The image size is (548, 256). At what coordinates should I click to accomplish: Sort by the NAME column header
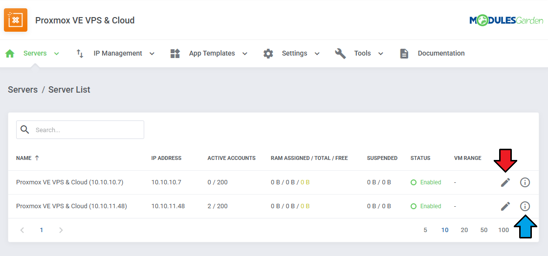pyautogui.click(x=24, y=158)
